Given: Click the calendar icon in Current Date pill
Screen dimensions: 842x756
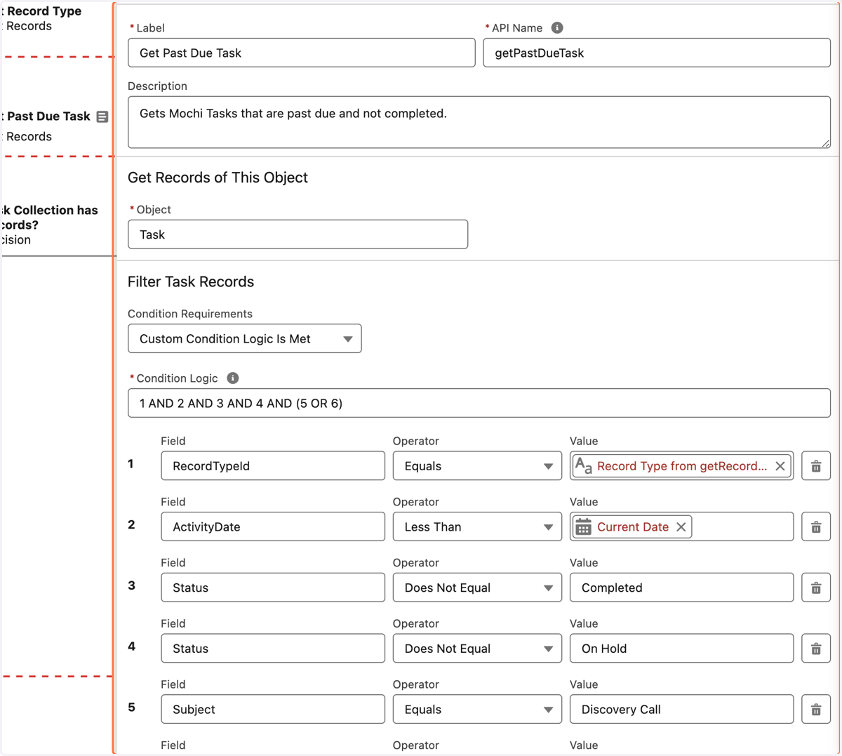Looking at the screenshot, I should click(583, 527).
